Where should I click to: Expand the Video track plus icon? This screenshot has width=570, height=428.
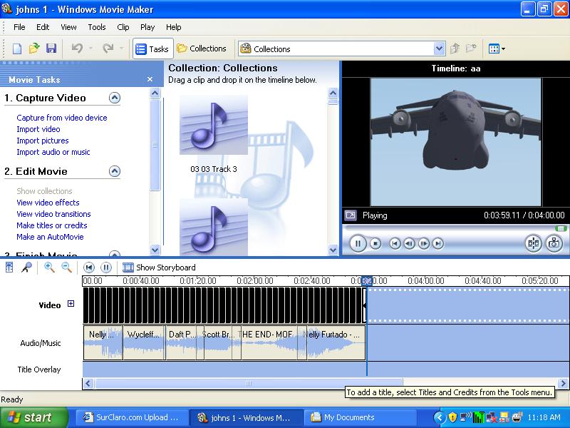point(71,304)
